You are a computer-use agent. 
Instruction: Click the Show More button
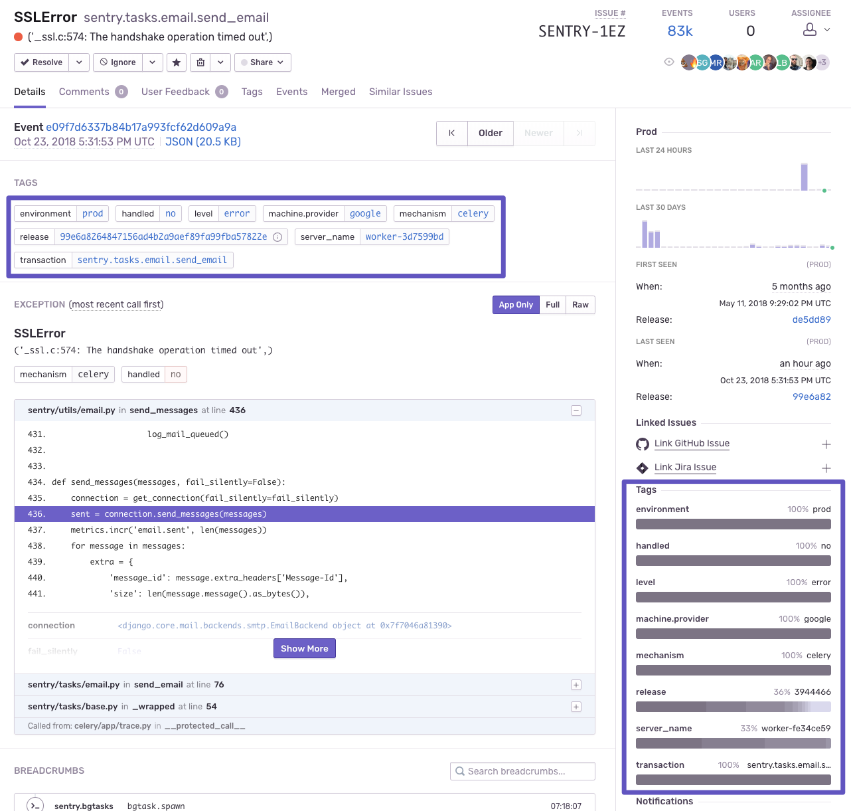304,648
